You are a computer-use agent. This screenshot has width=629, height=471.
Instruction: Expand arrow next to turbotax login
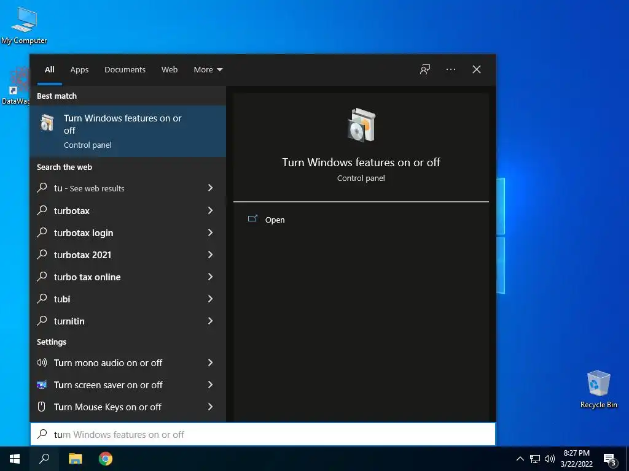210,232
